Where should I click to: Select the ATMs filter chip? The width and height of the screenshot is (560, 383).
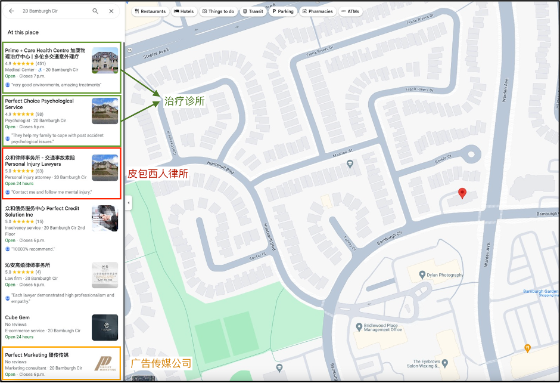tap(350, 11)
